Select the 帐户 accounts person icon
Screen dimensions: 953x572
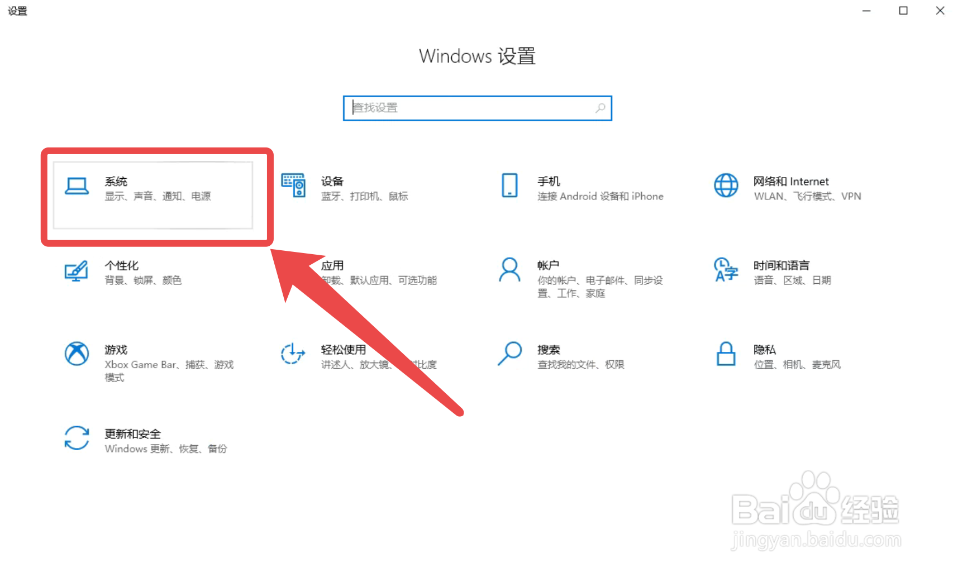point(509,271)
